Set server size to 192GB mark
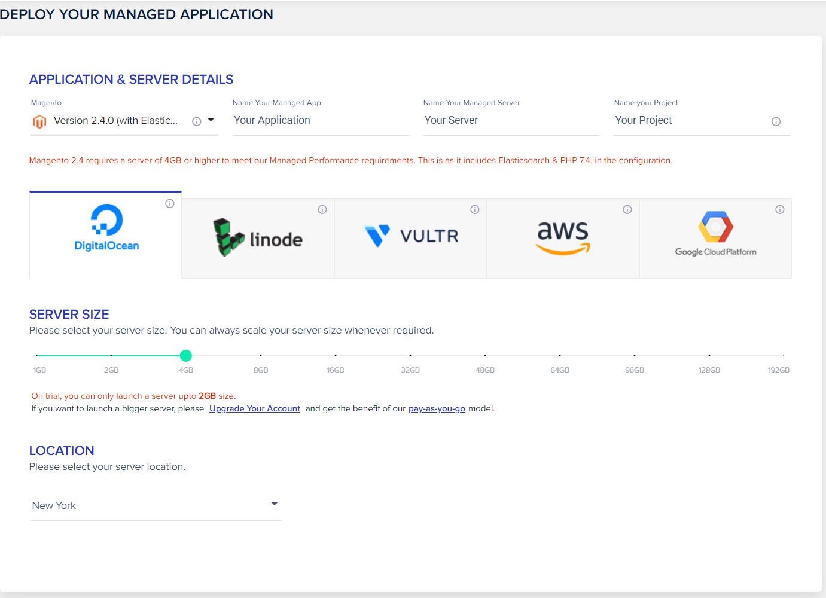Viewport: 826px width, 598px height. point(784,356)
